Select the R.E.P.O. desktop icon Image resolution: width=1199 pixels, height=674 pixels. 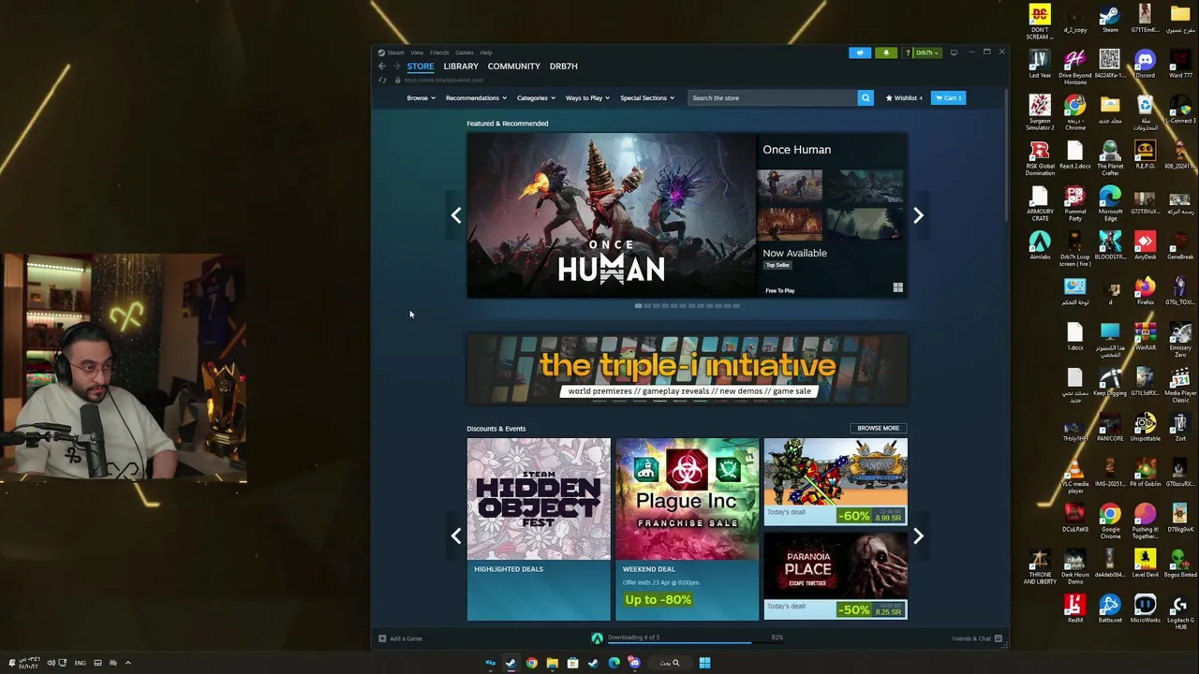pos(1145,154)
